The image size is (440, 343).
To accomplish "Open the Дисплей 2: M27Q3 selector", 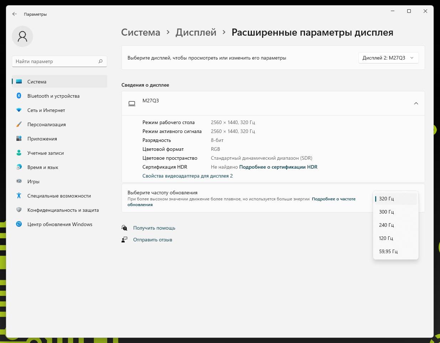I will (388, 58).
